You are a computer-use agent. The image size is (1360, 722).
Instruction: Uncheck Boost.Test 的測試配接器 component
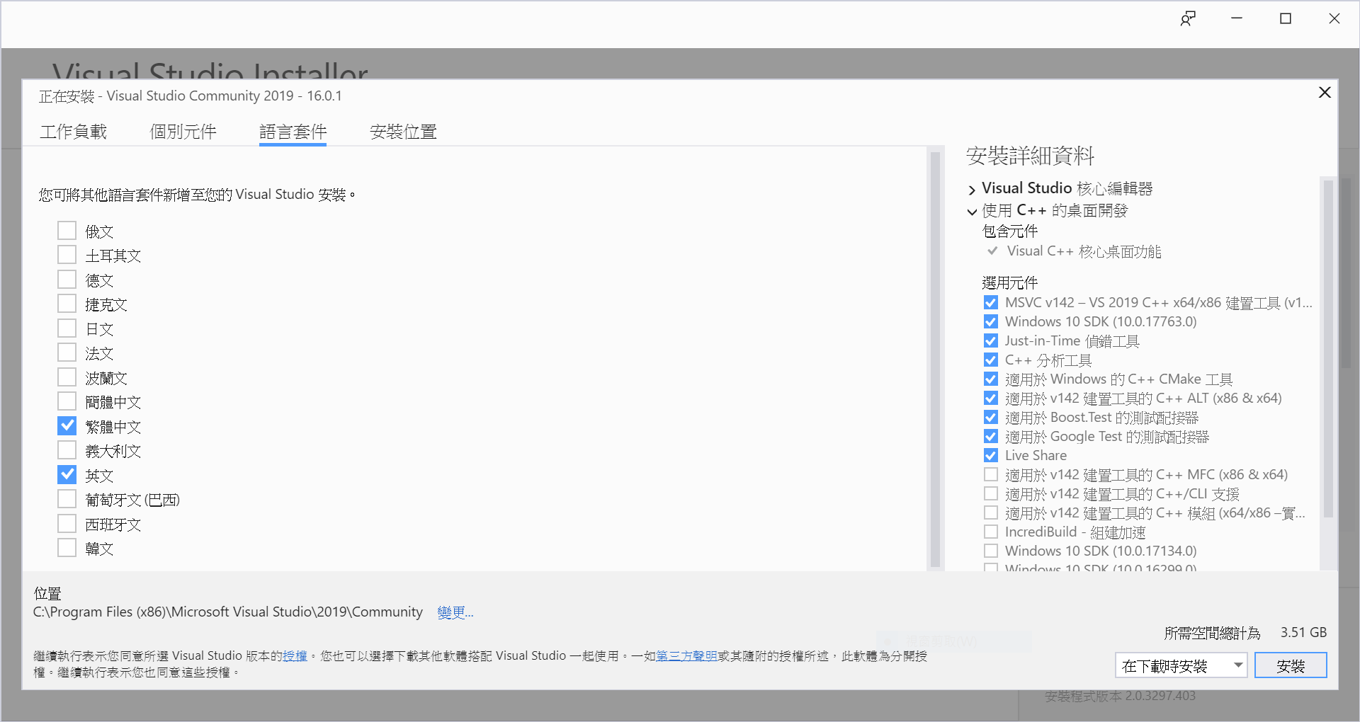(991, 418)
